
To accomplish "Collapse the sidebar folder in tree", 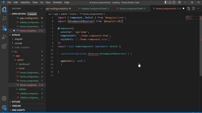I will click(x=22, y=89).
